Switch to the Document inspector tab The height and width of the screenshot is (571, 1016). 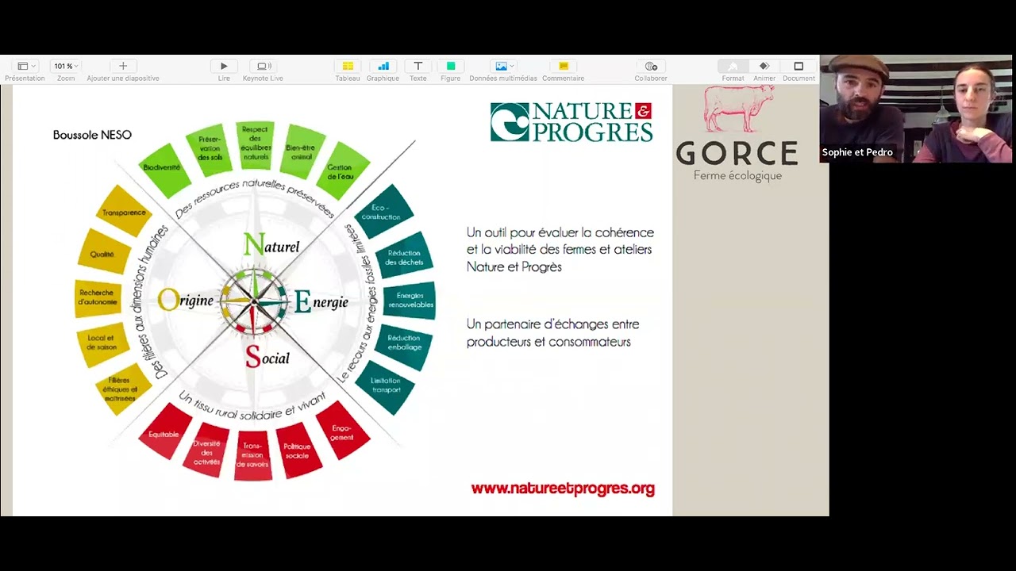pyautogui.click(x=799, y=67)
